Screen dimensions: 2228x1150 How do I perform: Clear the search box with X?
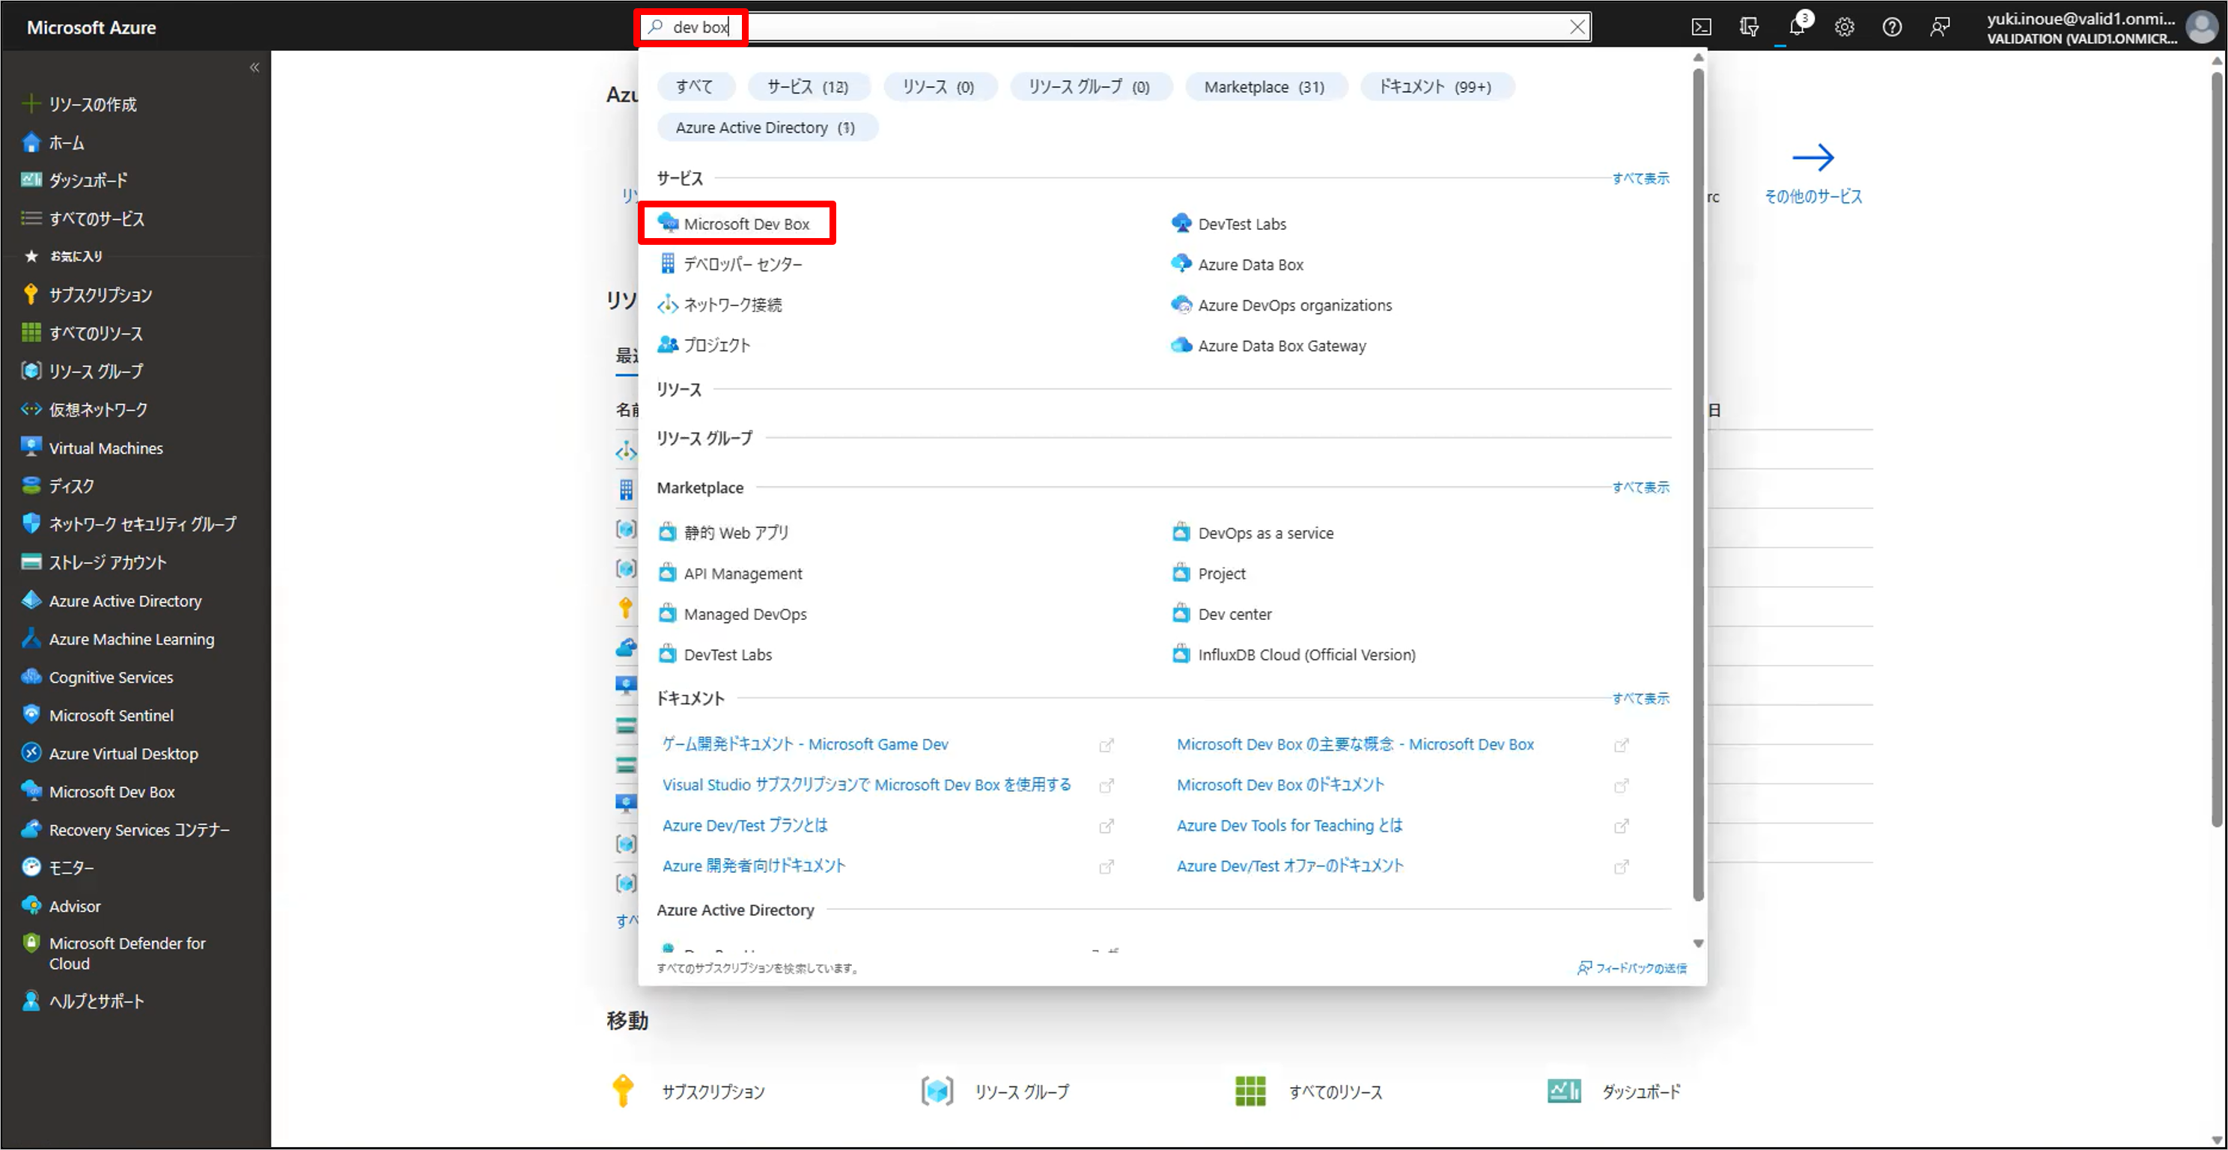pos(1577,27)
